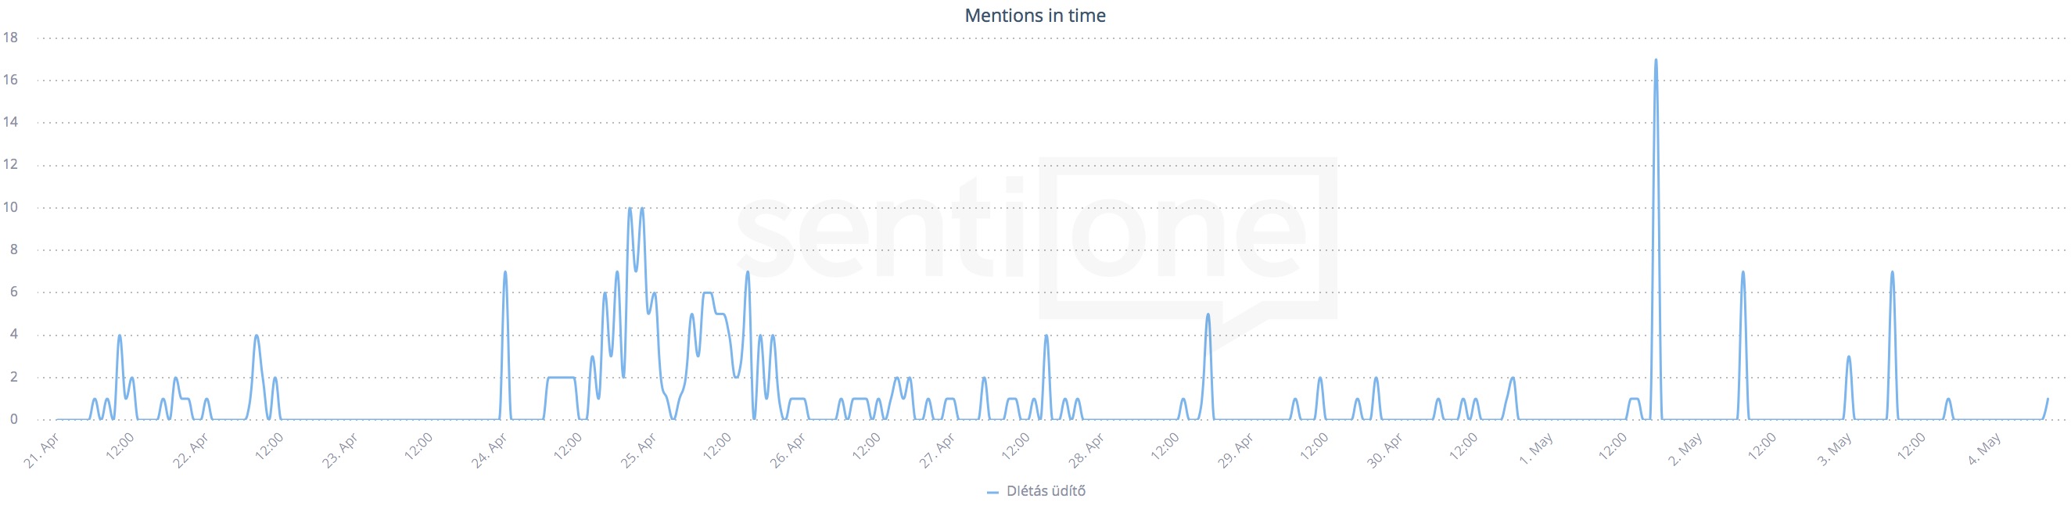Click the 4. May x-axis label

coord(1983,451)
